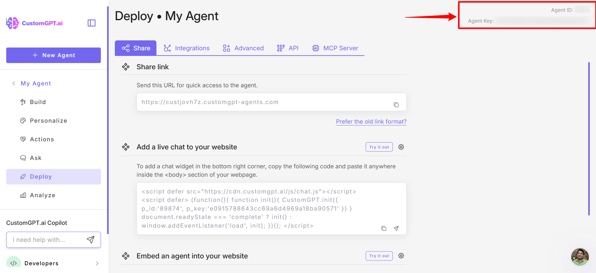The width and height of the screenshot is (596, 273).
Task: Open embed agent settings gear
Action: pos(401,256)
